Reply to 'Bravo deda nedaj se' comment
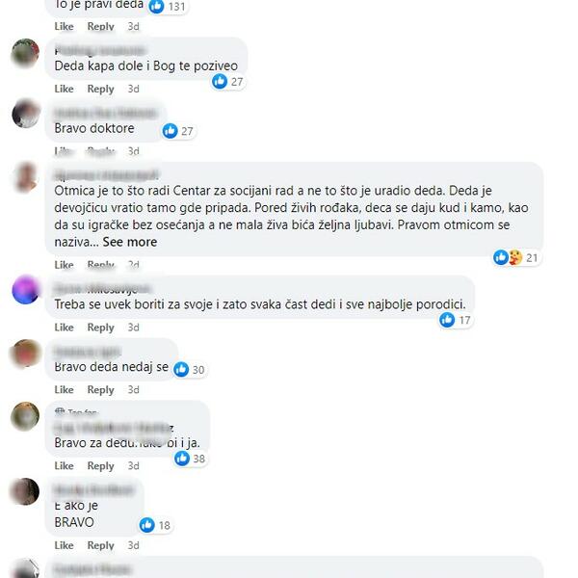 point(100,389)
